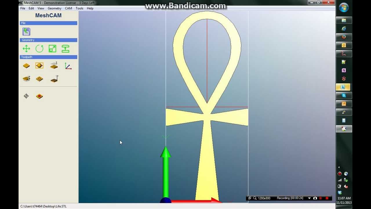Show hidden tray icons arrow
The image size is (371, 209).
(339, 167)
